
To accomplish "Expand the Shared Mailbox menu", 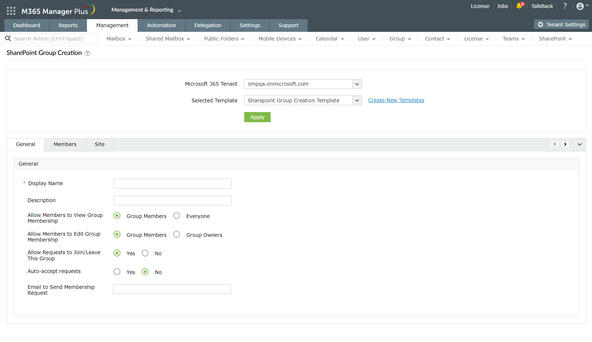I will click(168, 39).
